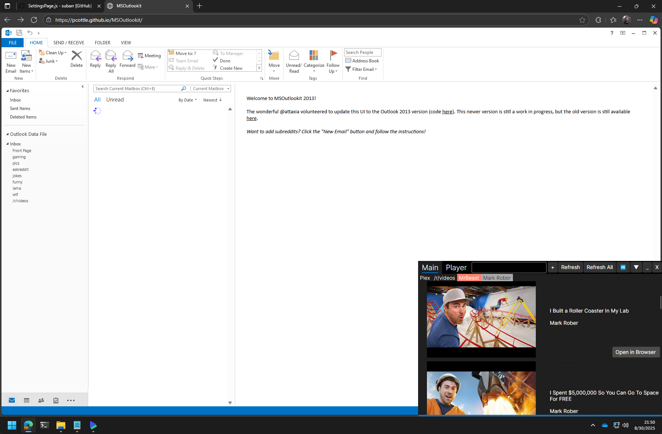
Task: Open more navigation options ellipsis
Action: pyautogui.click(x=71, y=400)
